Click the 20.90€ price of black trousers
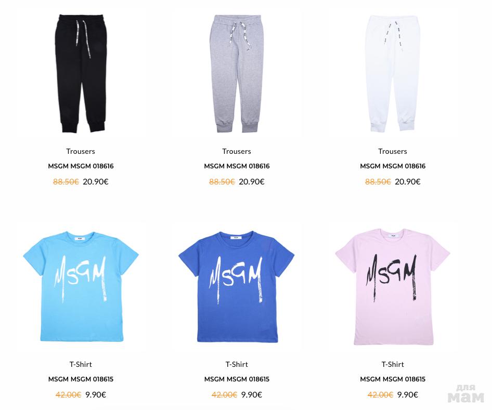This screenshot has width=492, height=410. [x=96, y=181]
